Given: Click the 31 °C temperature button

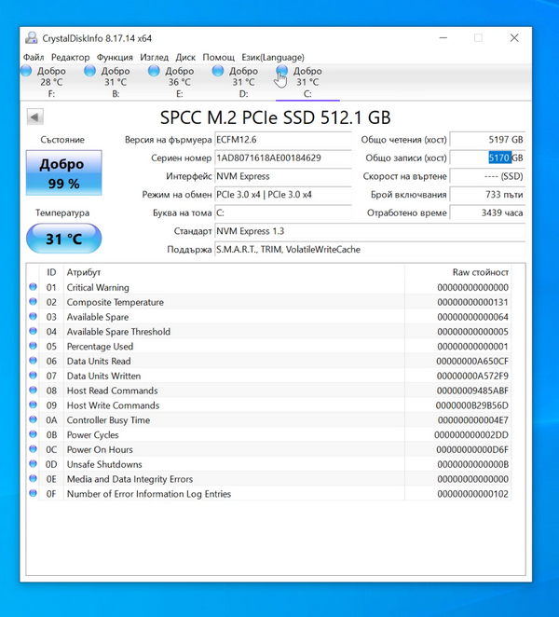Looking at the screenshot, I should pos(63,239).
